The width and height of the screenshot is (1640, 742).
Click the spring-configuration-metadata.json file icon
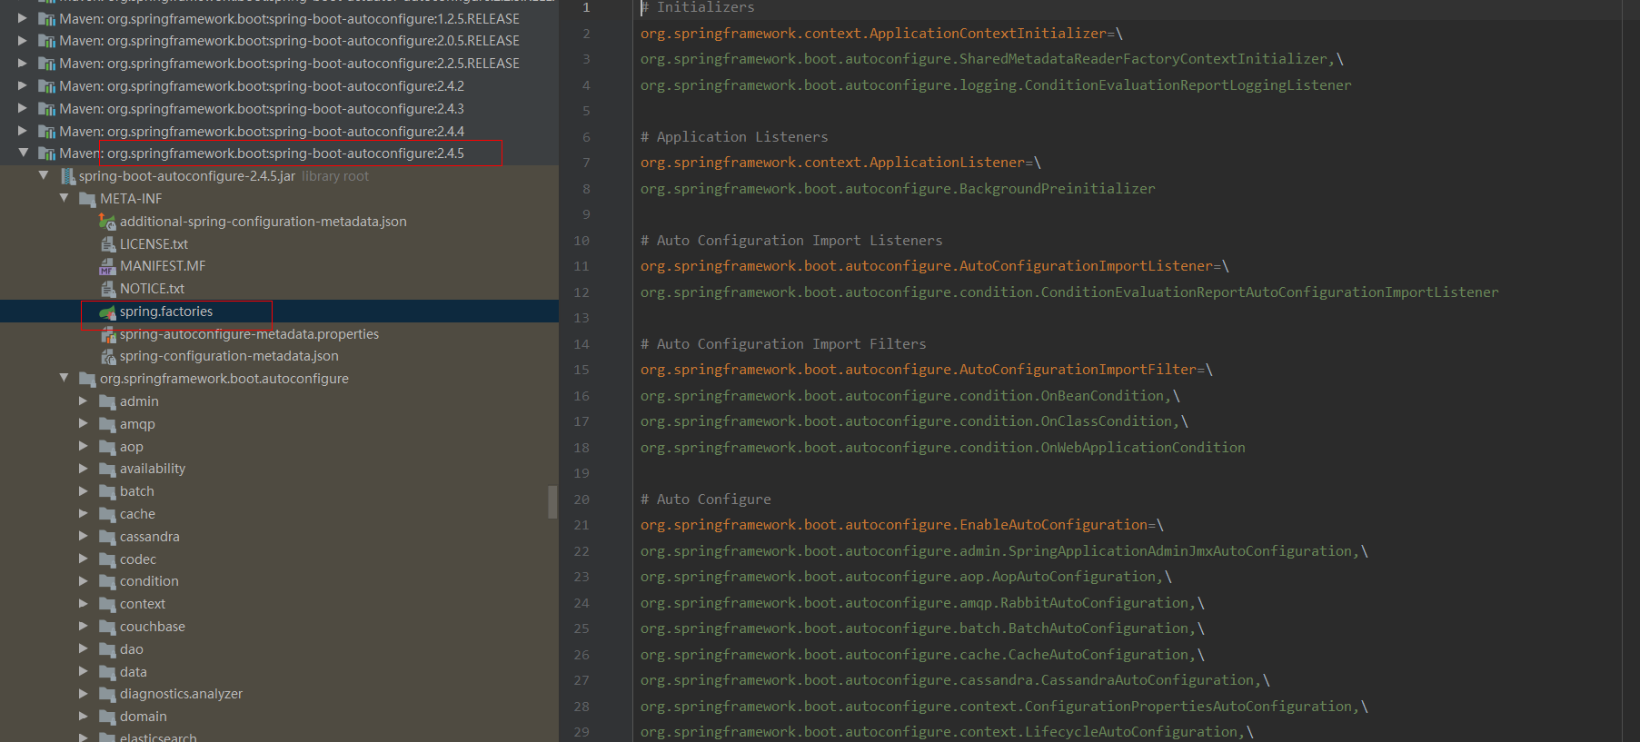(107, 356)
